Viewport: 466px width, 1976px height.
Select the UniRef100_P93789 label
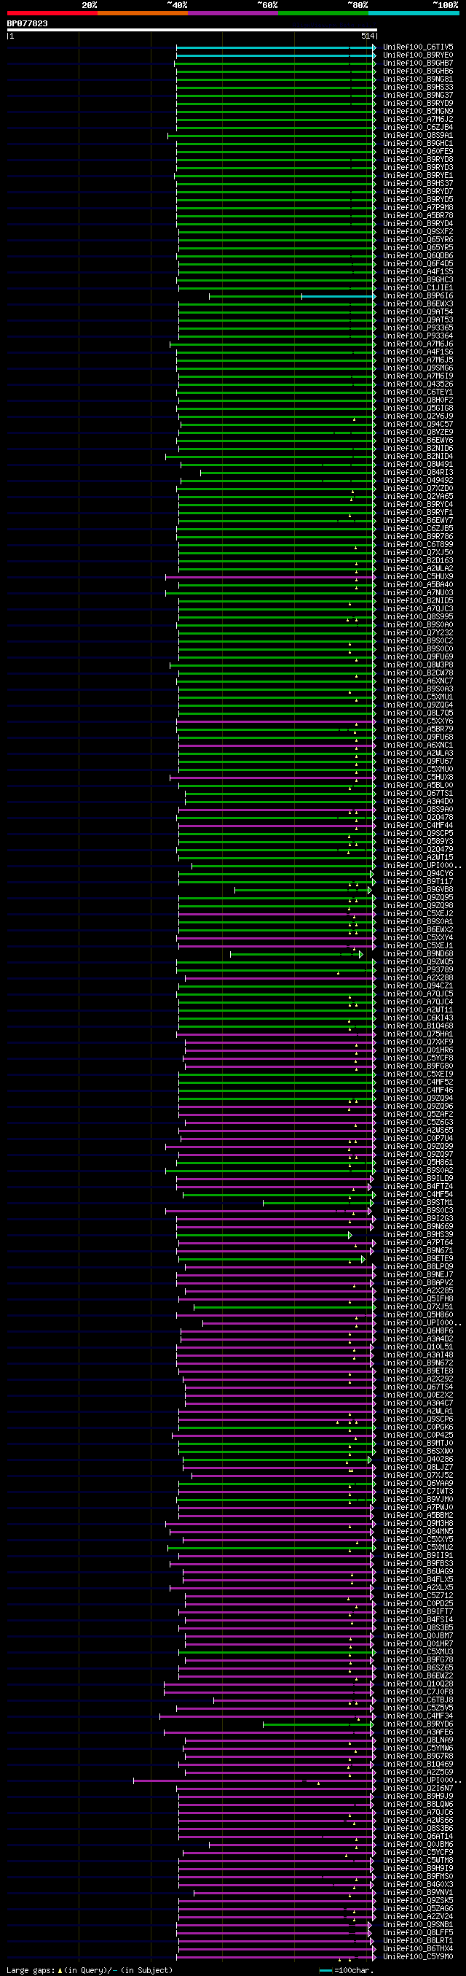[x=418, y=970]
